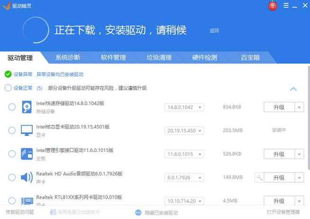Open the hamburger menu in title bar
Image resolution: width=310 pixels, height=219 pixels.
287,6
